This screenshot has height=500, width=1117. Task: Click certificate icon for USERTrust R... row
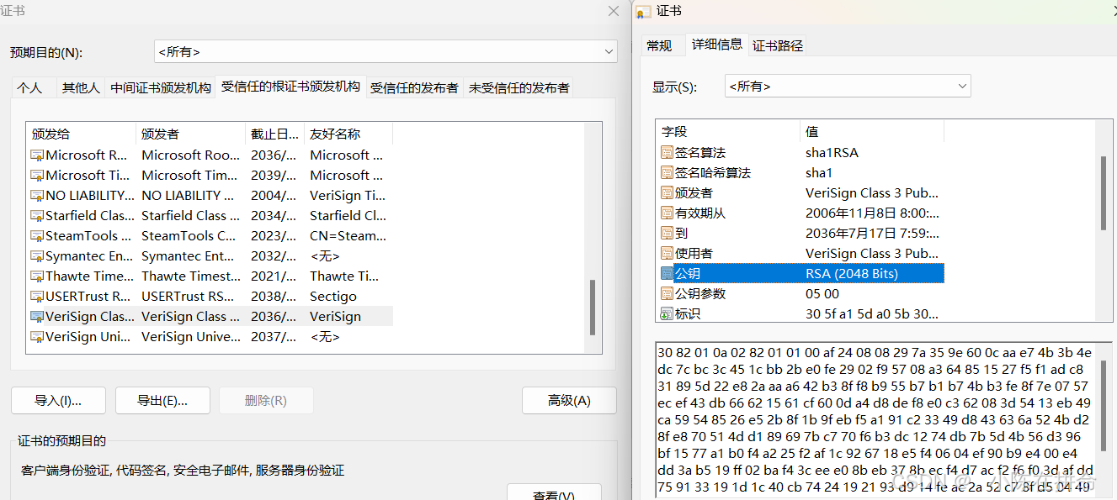pyautogui.click(x=37, y=297)
